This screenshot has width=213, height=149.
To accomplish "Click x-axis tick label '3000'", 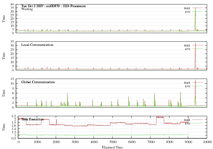I will [x=75, y=142].
